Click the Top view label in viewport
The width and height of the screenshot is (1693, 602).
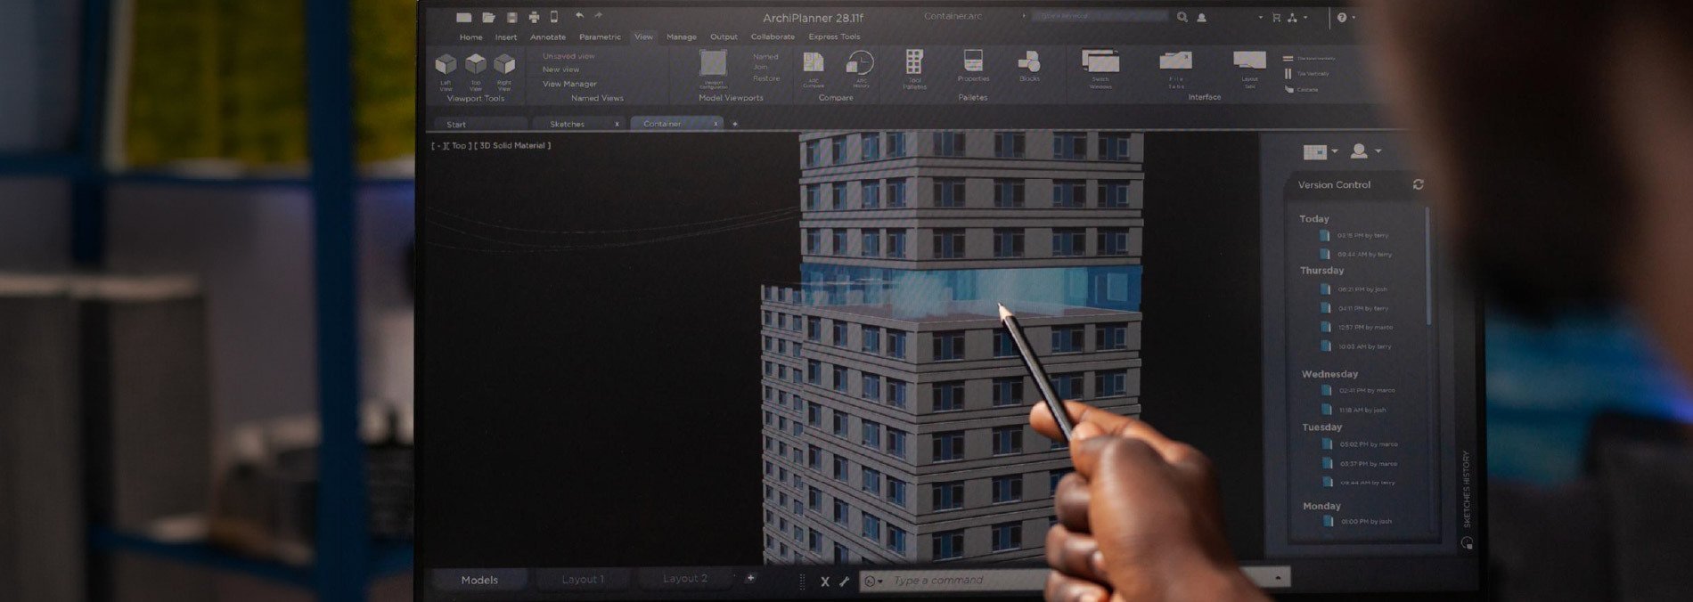[458, 145]
